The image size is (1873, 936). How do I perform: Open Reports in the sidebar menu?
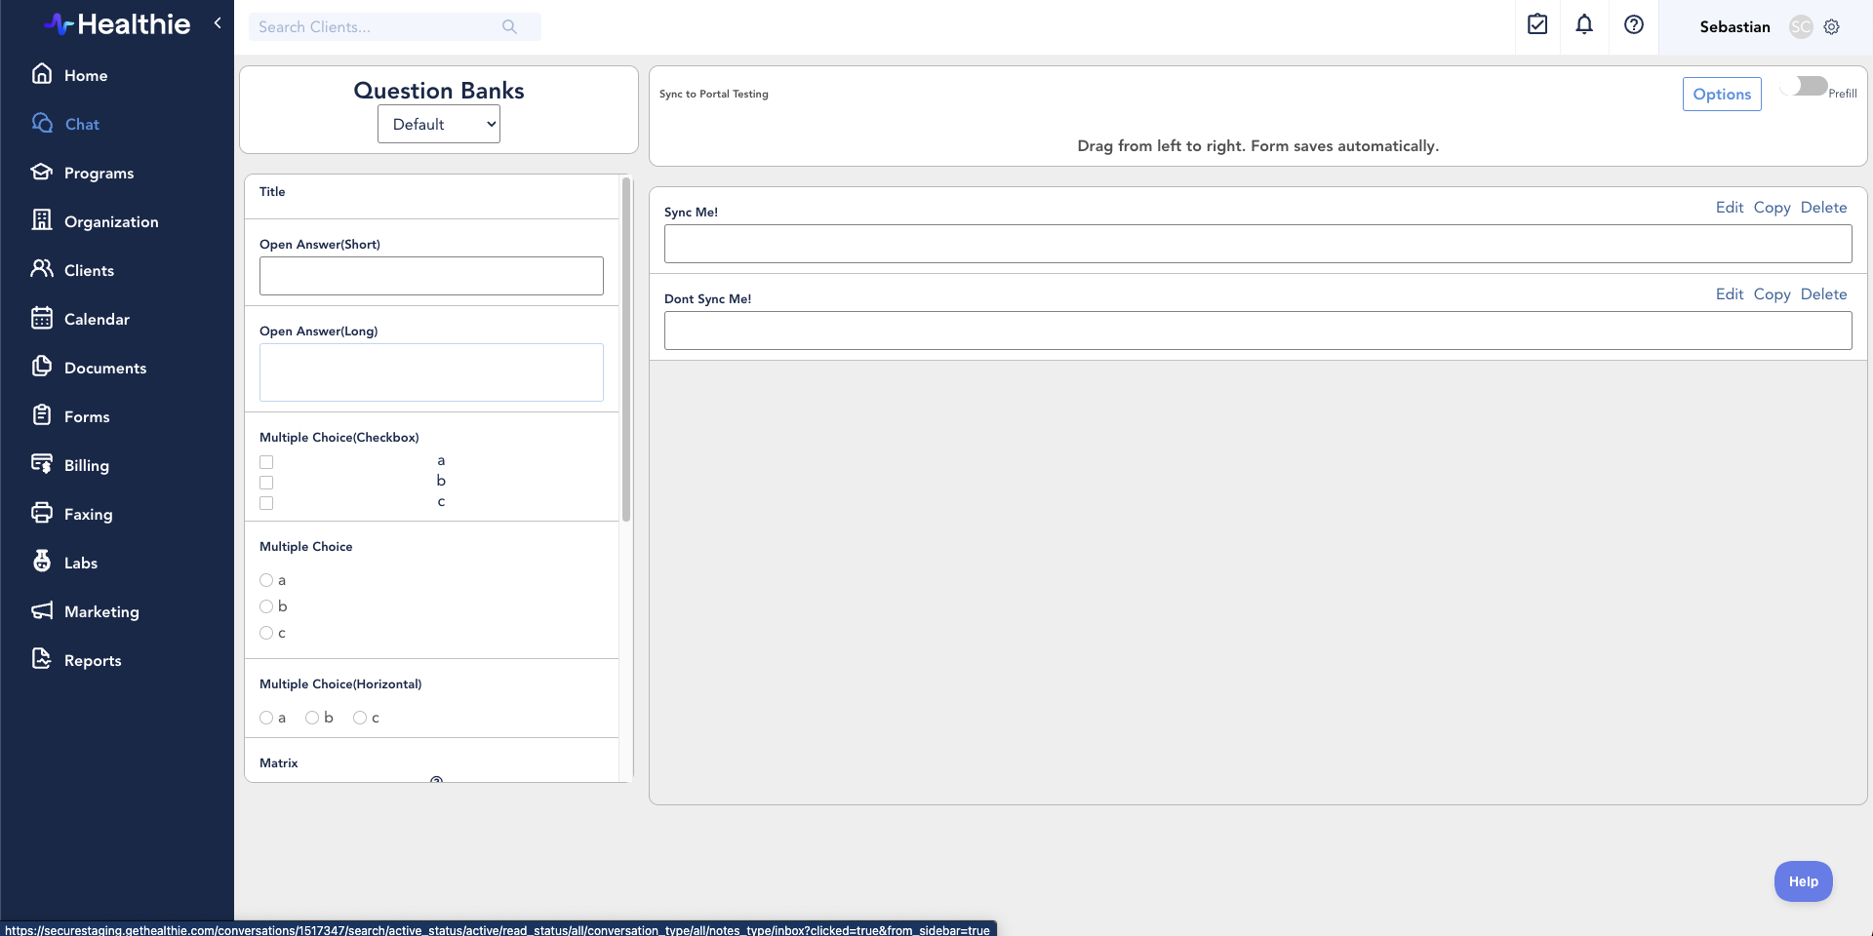click(93, 661)
